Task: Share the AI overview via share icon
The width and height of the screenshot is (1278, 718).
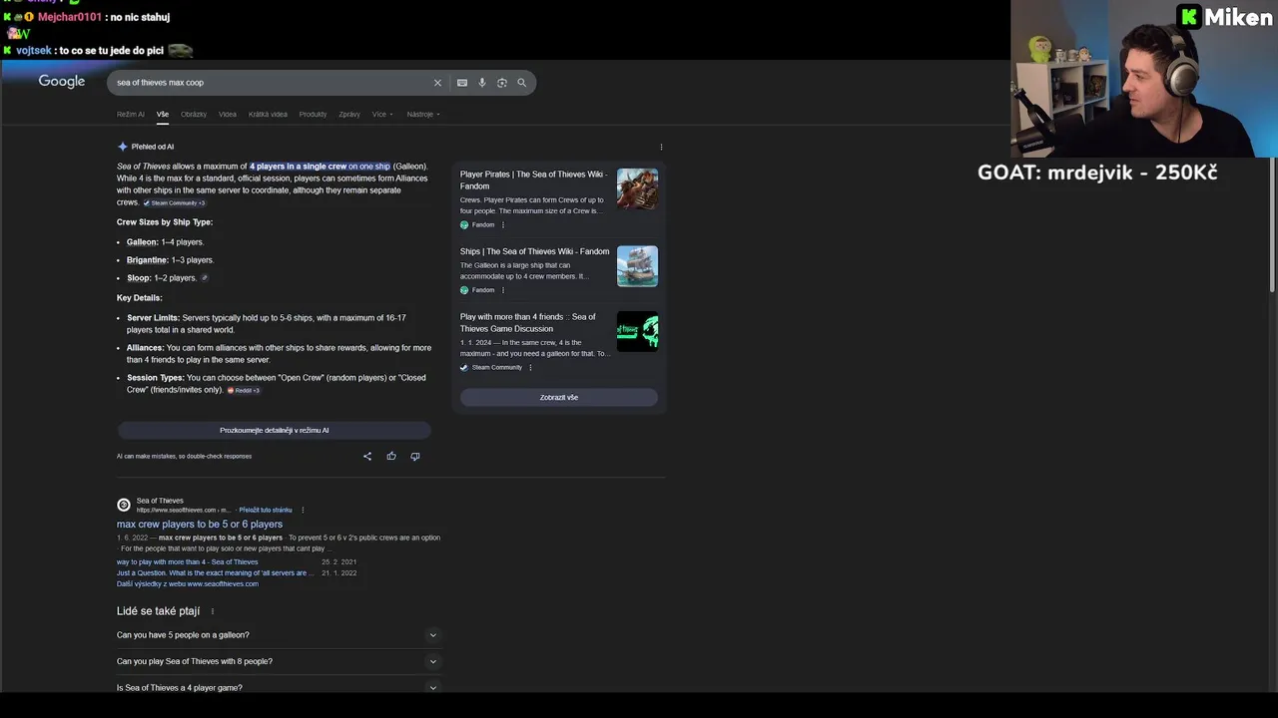Action: [367, 457]
